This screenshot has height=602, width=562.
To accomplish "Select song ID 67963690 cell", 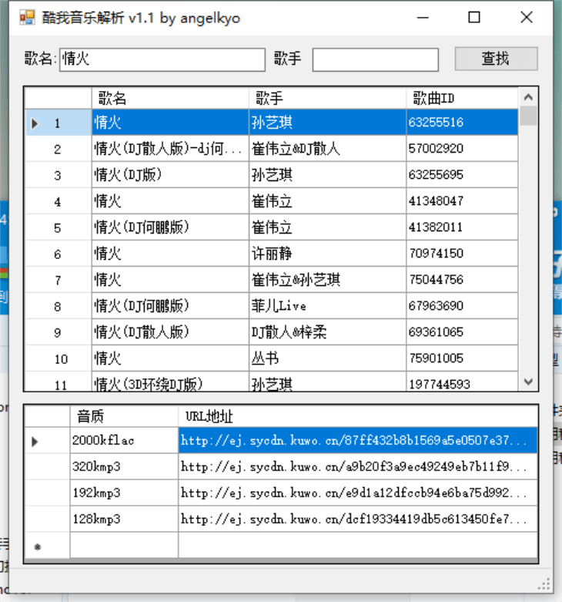I will click(462, 306).
